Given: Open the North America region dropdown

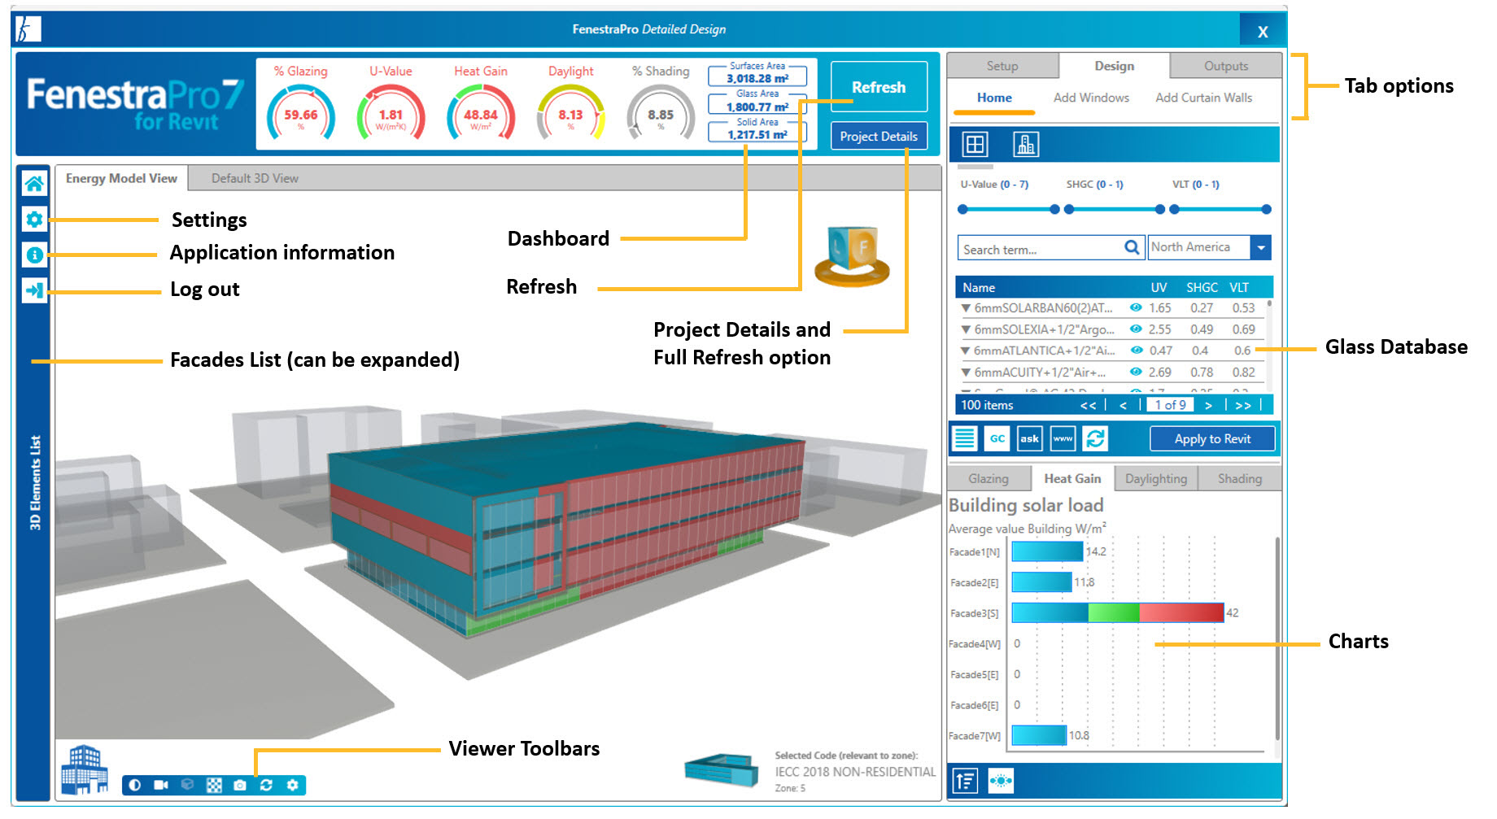Looking at the screenshot, I should pyautogui.click(x=1260, y=247).
